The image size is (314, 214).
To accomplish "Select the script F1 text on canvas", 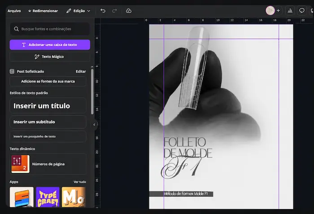I will tap(181, 167).
